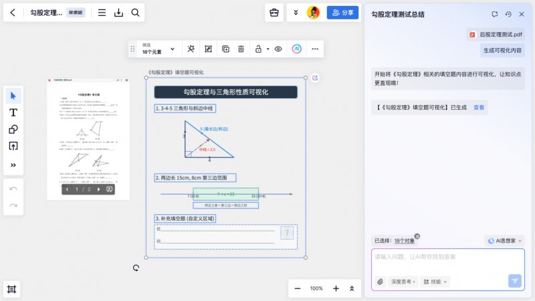This screenshot has width=535, height=301.
Task: Expand the 技能 skills dropdown
Action: click(x=435, y=282)
